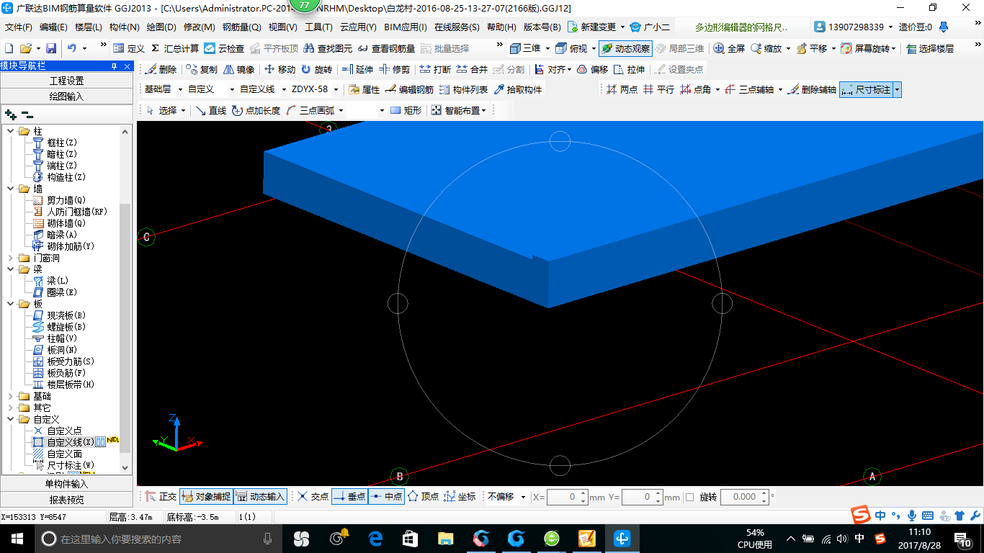
Task: Toggle 动态输入 dynamic input
Action: (260, 496)
